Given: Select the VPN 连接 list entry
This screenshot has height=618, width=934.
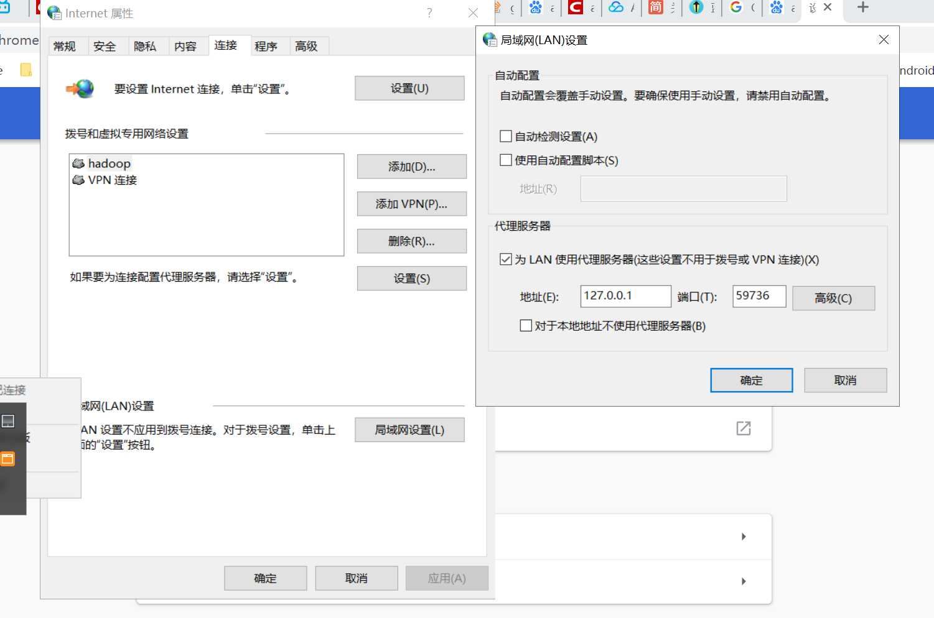Looking at the screenshot, I should (105, 180).
